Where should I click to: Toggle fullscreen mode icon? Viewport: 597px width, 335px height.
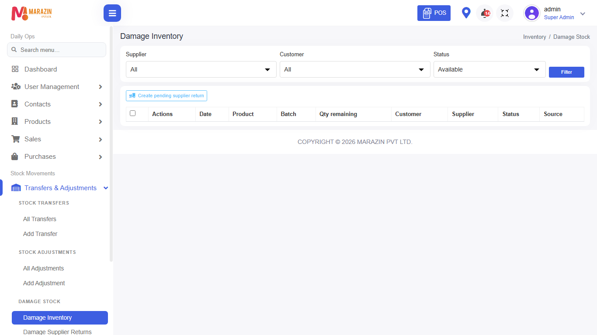coord(505,13)
